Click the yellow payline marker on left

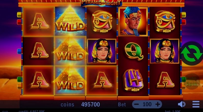pyautogui.click(x=19, y=15)
